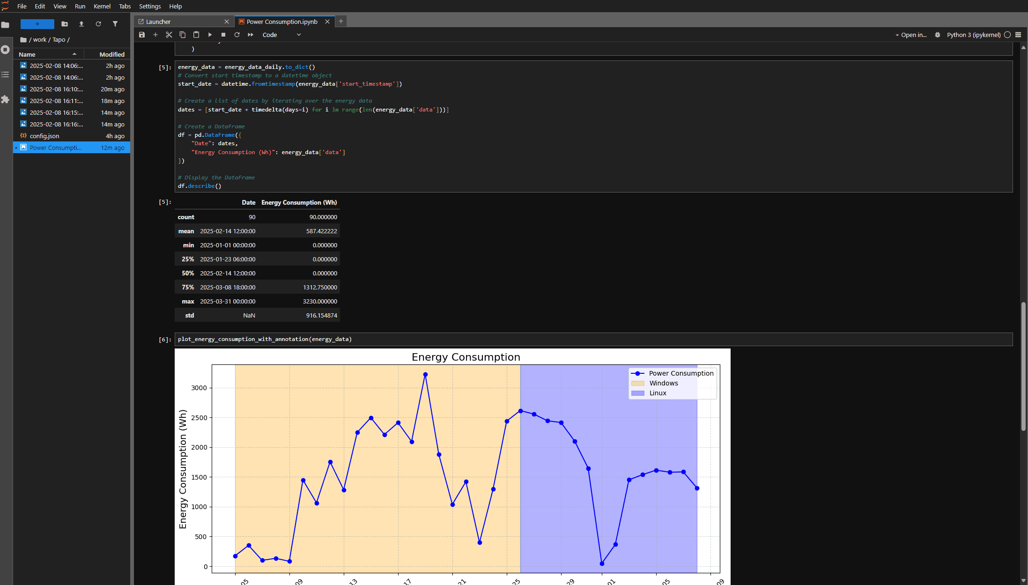Select image file 2025-02-08 16:11 in list
1028x585 pixels.
pyautogui.click(x=72, y=101)
